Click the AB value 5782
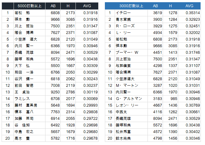This screenshot has width=205, height=145. coord(55,138)
